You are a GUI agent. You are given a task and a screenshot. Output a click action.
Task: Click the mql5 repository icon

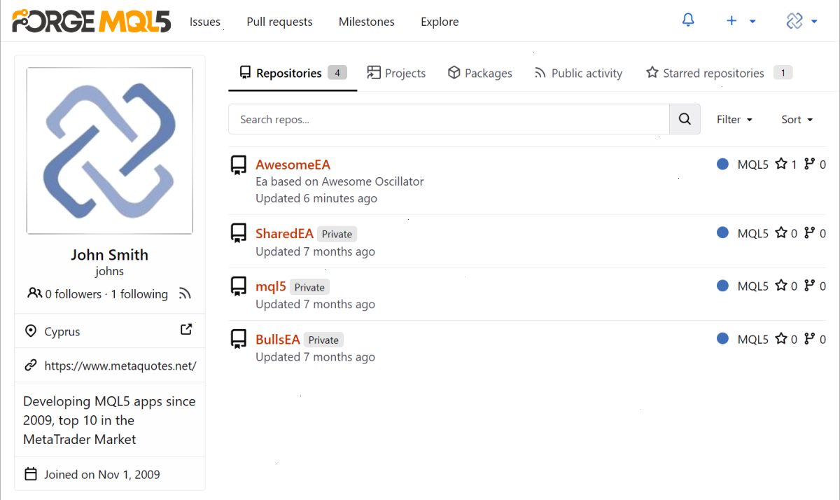click(239, 286)
